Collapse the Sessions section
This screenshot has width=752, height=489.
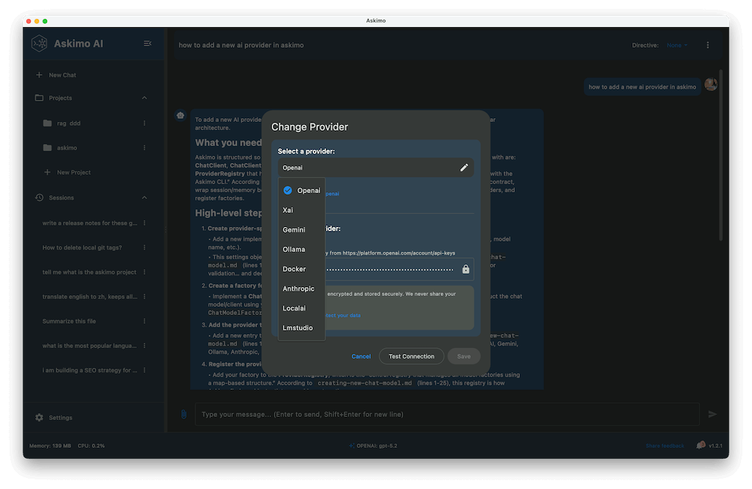(x=144, y=198)
